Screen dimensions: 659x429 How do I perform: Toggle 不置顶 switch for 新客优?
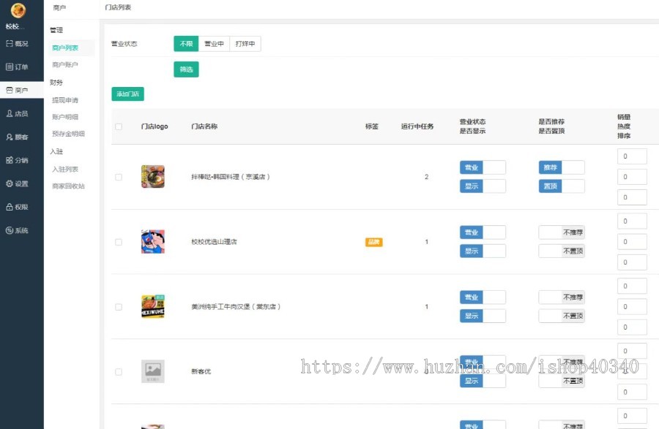[x=562, y=381]
